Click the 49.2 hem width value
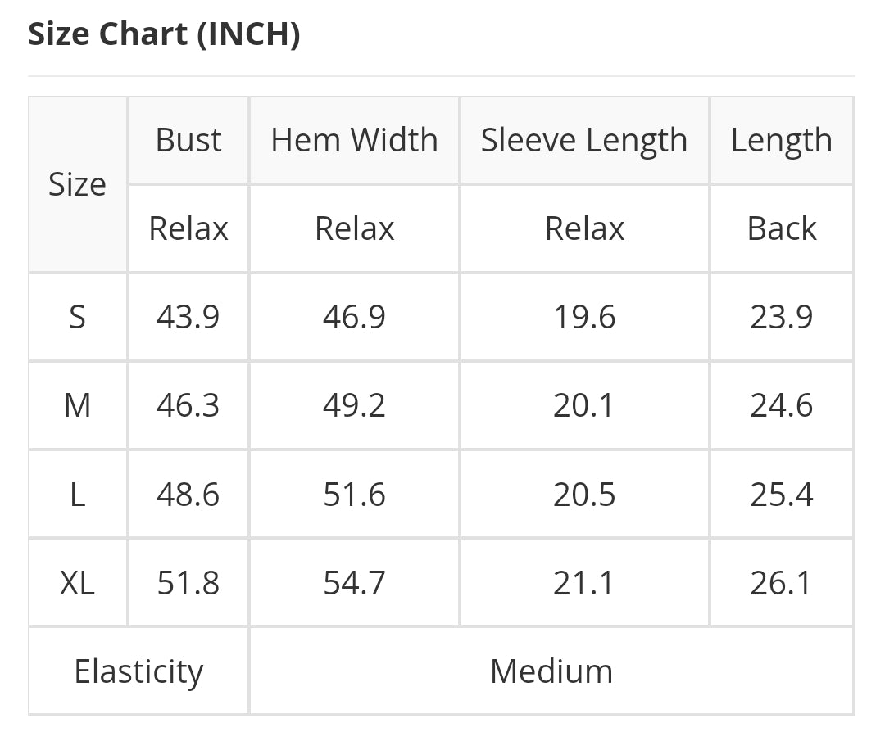Screen dimensions: 885x732 point(355,405)
